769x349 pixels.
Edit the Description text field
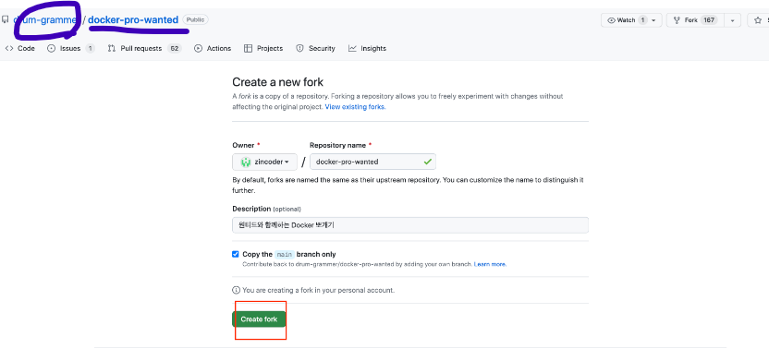pos(410,225)
